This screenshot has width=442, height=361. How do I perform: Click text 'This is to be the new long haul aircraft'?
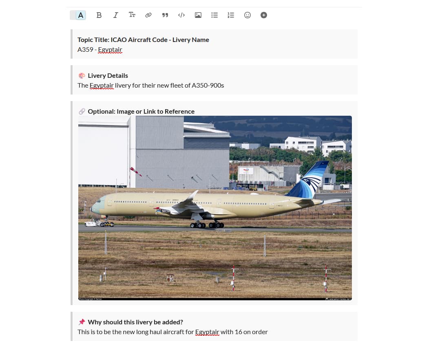pos(131,332)
